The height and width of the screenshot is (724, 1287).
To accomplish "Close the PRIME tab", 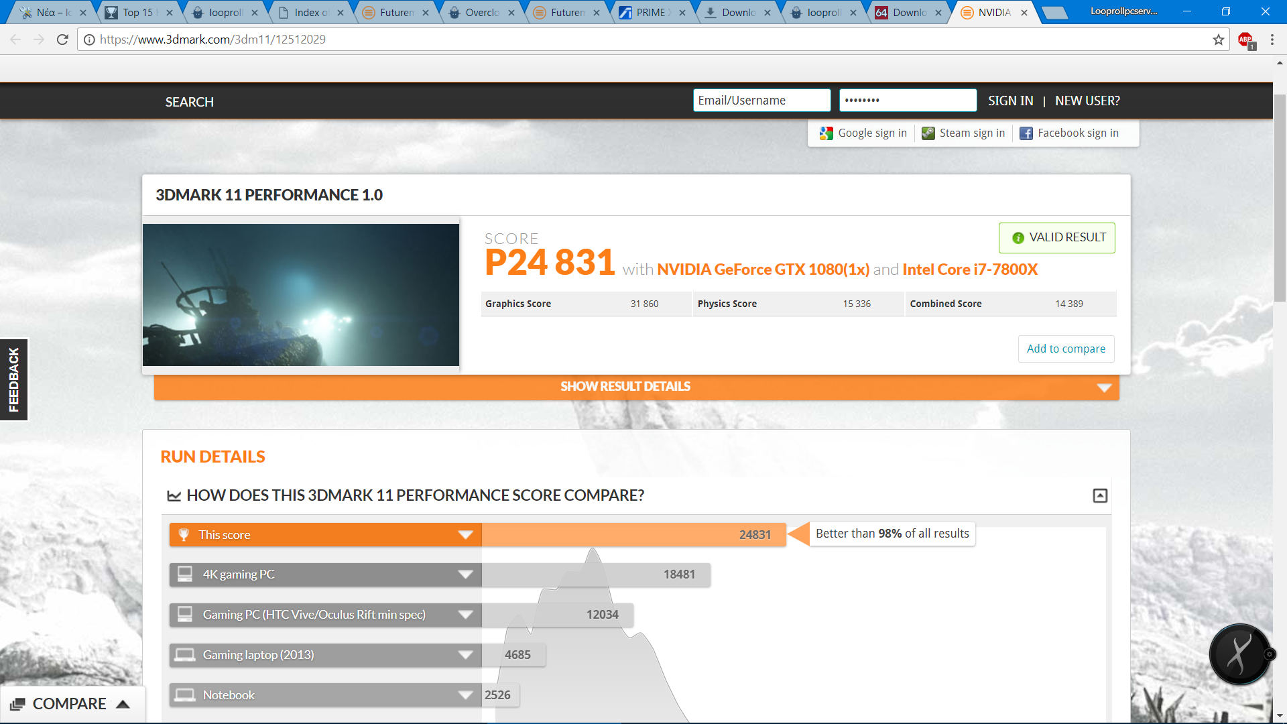I will point(682,12).
